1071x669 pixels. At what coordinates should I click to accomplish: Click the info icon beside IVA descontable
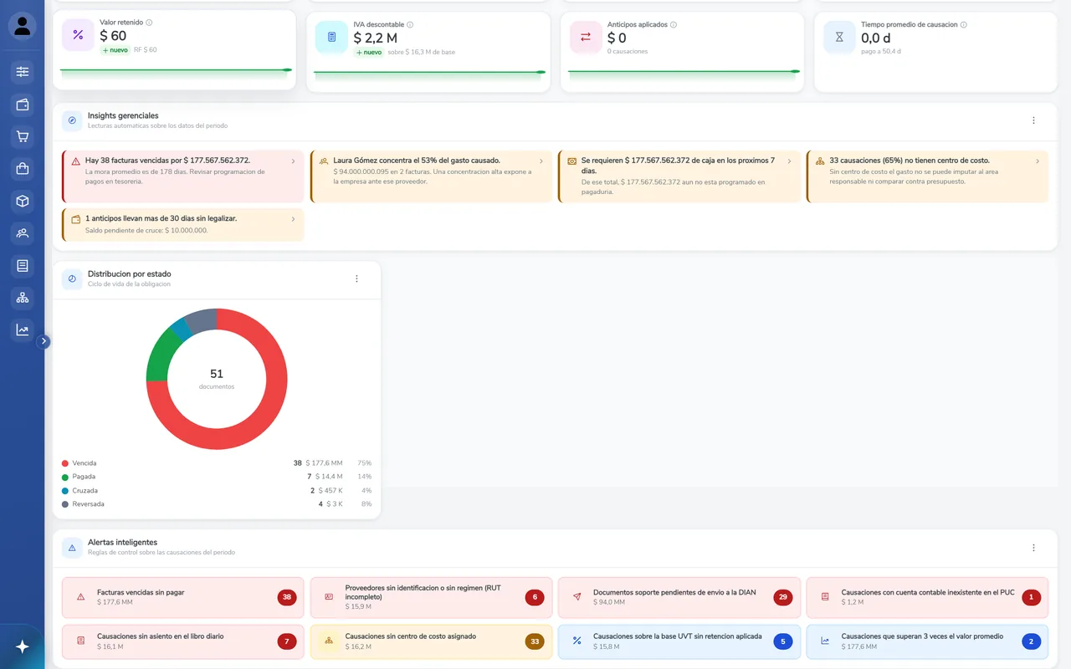[410, 25]
